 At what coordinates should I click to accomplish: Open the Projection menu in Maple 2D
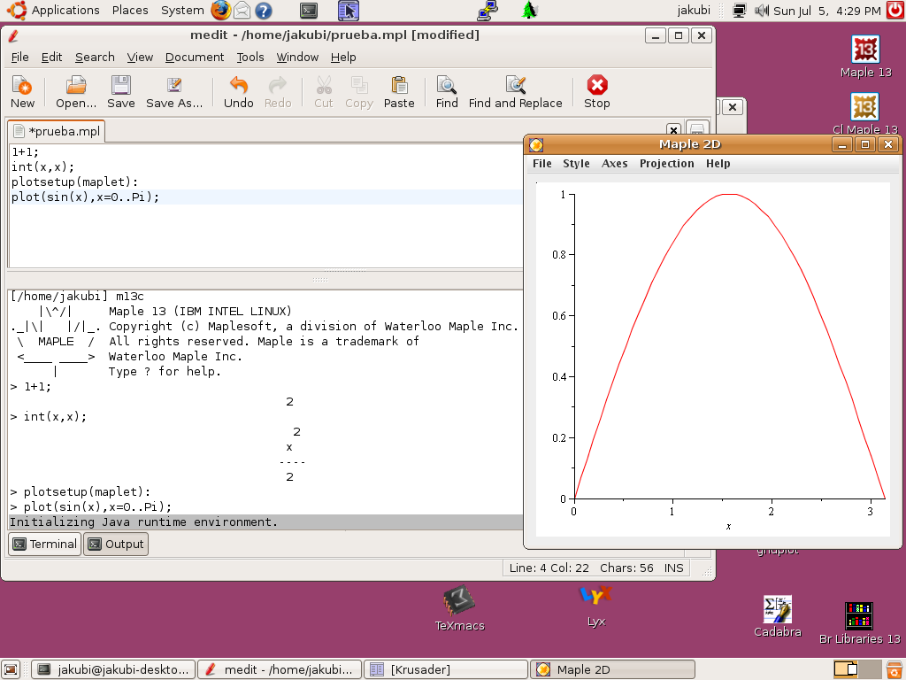click(666, 164)
